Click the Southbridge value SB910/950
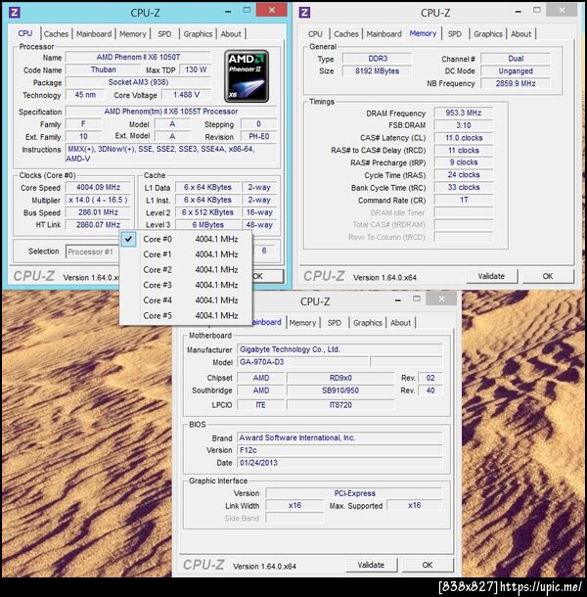This screenshot has width=587, height=597. (x=340, y=390)
